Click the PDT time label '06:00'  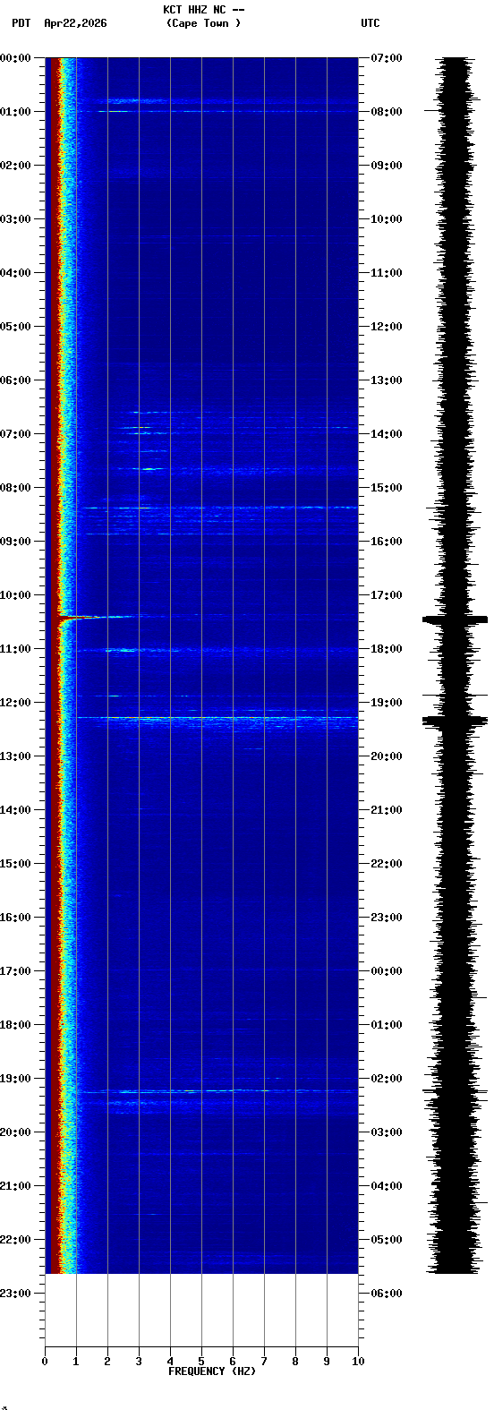point(15,380)
